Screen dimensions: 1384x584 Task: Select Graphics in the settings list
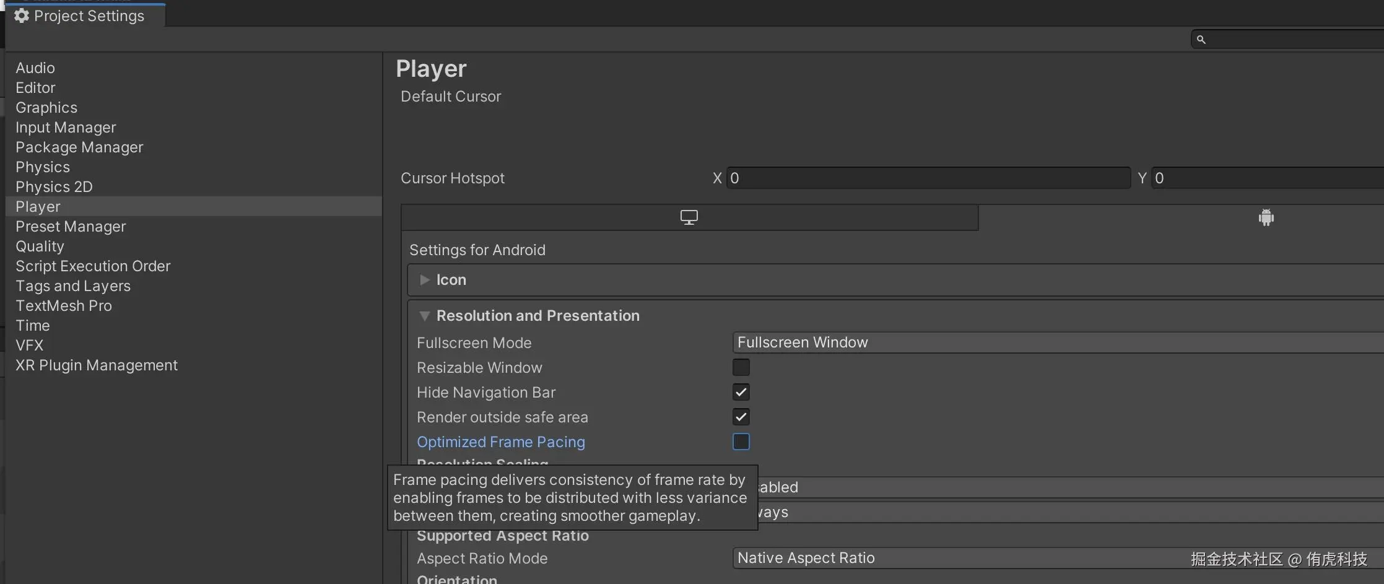coord(46,108)
